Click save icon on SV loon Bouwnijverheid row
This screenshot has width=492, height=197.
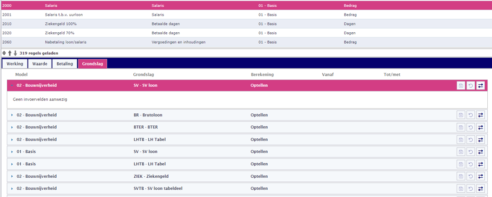(461, 85)
